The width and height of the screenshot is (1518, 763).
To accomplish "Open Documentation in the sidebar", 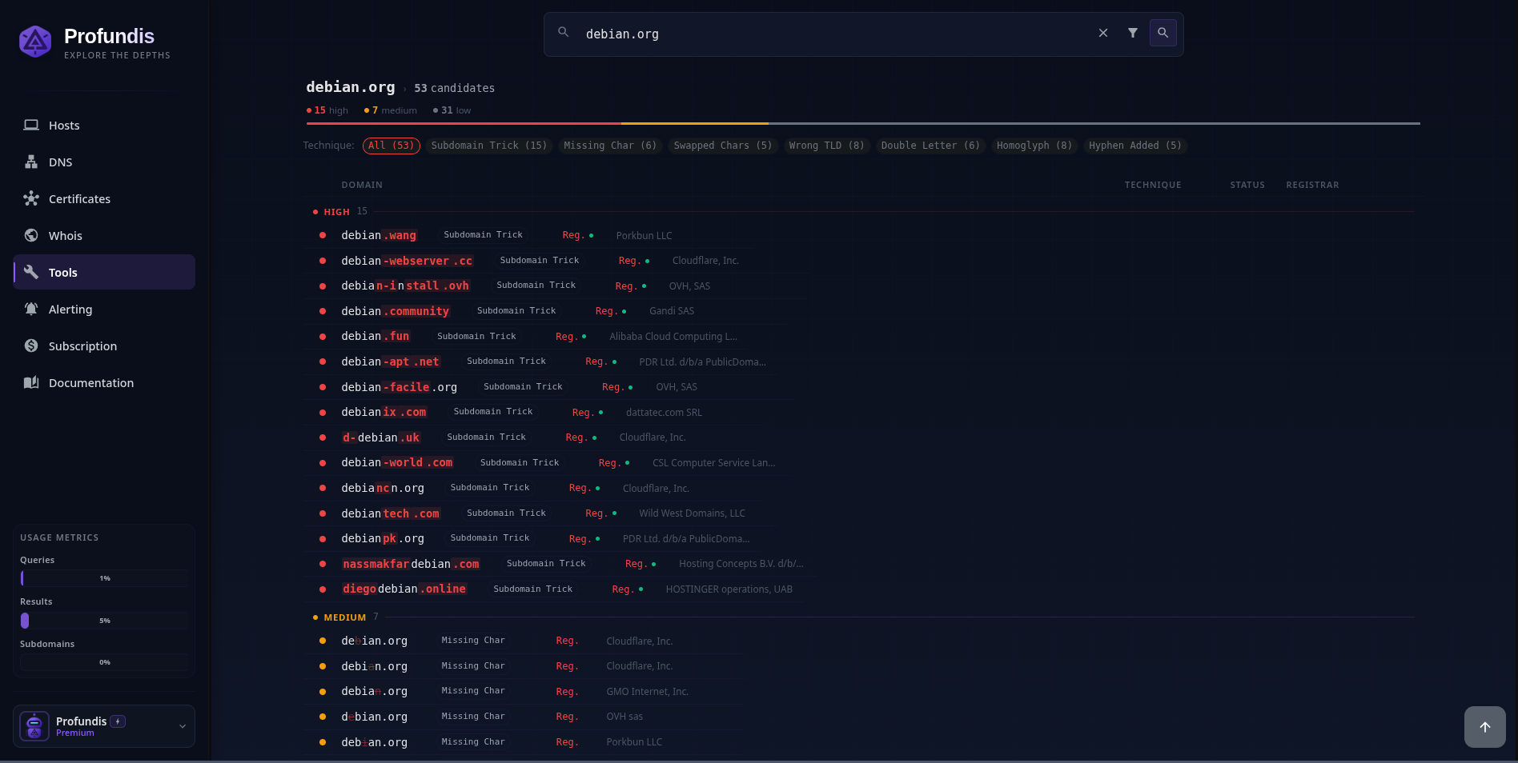I will point(104,382).
